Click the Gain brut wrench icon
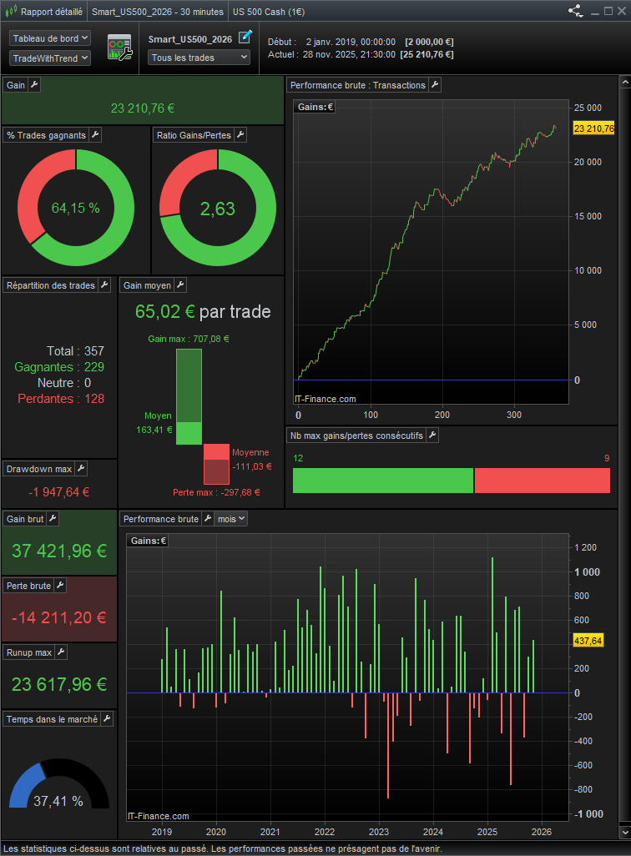631x856 pixels. coord(53,519)
